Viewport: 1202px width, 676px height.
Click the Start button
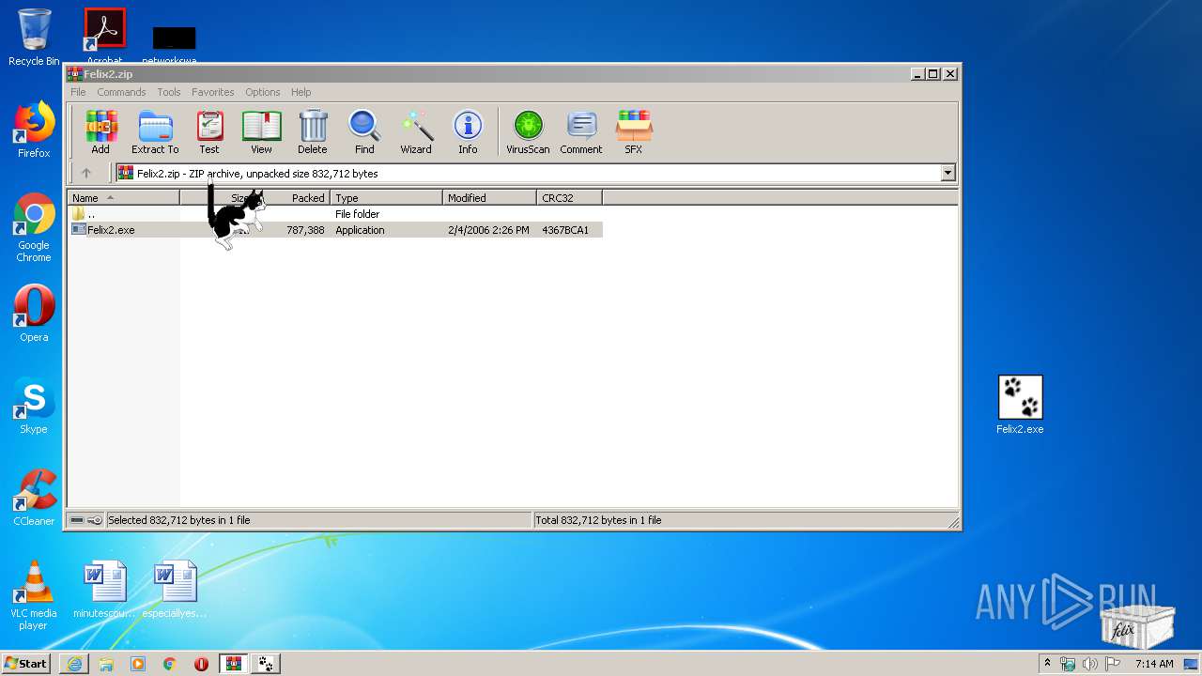click(26, 664)
